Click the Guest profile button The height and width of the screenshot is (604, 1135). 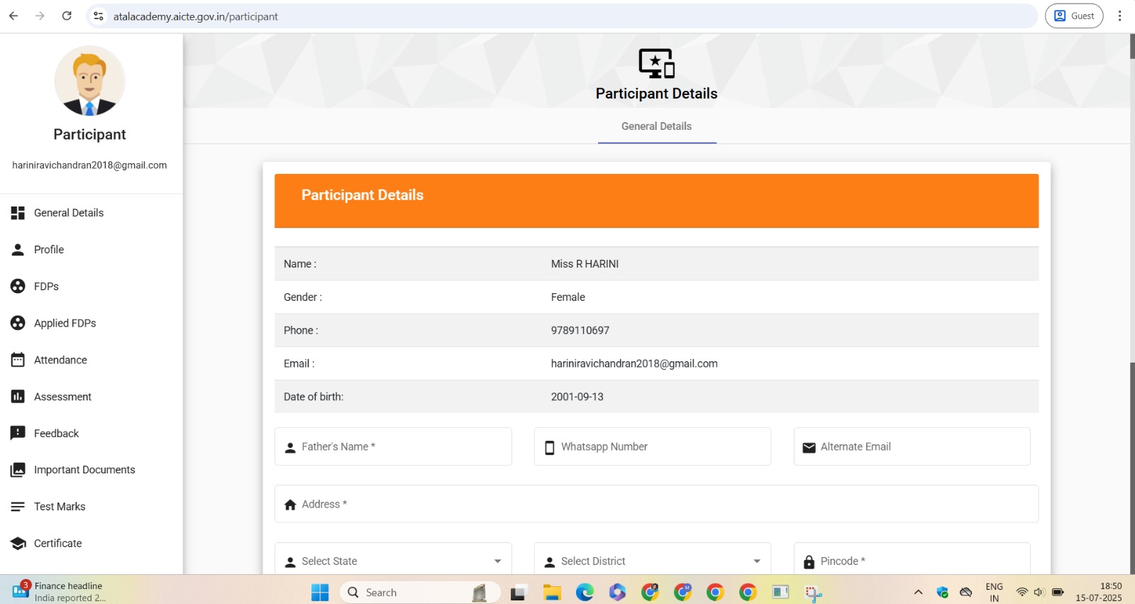coord(1073,16)
